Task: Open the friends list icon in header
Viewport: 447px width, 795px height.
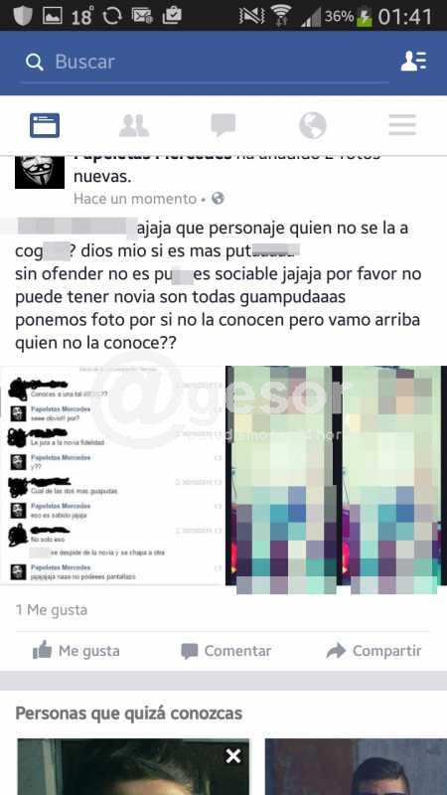Action: pyautogui.click(x=413, y=62)
